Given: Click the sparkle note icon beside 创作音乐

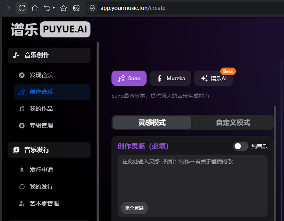Looking at the screenshot, I should (22, 92).
